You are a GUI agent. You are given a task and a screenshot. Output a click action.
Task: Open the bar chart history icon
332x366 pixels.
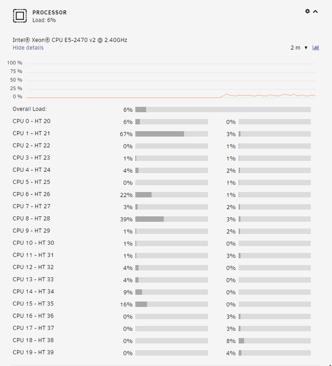(316, 48)
